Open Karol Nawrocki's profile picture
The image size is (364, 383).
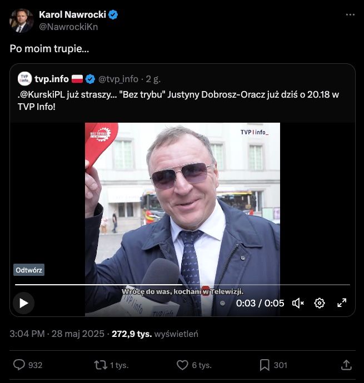click(21, 21)
